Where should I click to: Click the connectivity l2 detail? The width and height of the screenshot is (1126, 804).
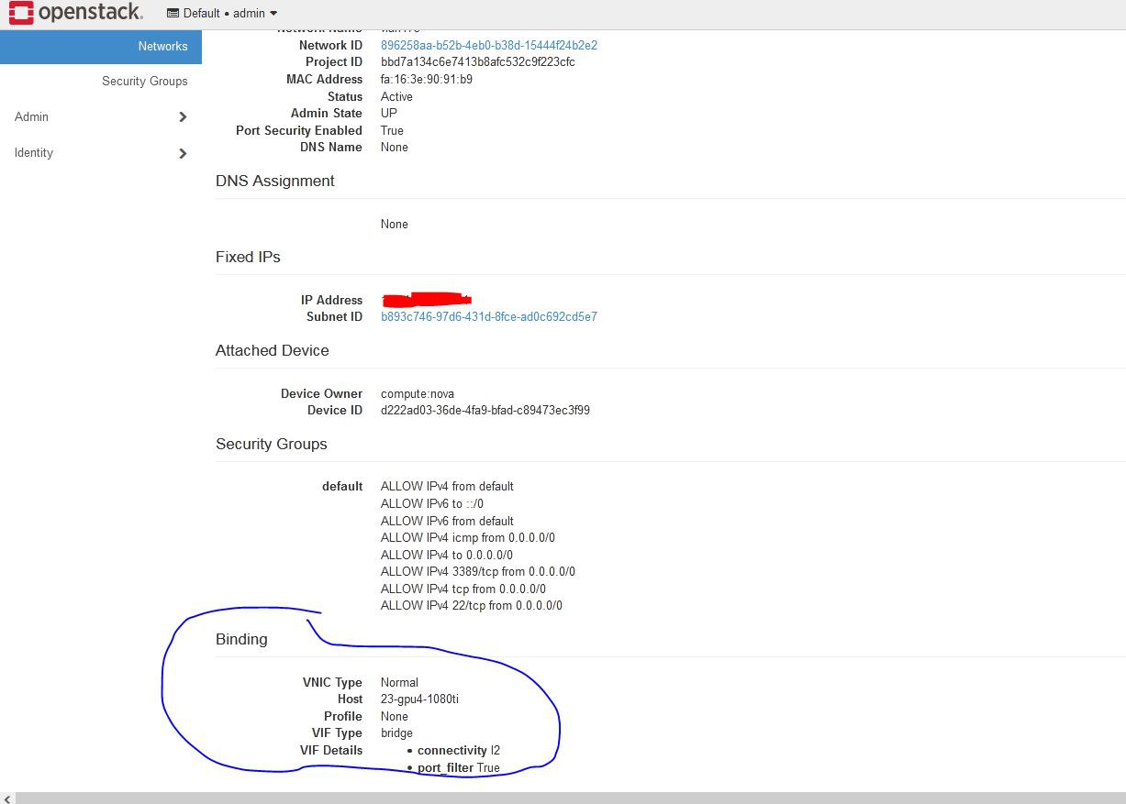click(x=459, y=750)
